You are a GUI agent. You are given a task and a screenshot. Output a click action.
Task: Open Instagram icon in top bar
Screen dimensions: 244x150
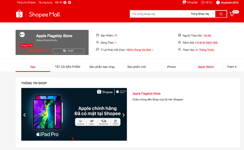pos(70,2)
